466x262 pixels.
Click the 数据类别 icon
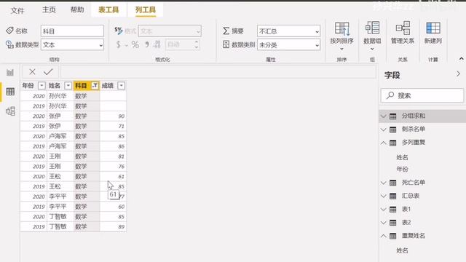(226, 44)
